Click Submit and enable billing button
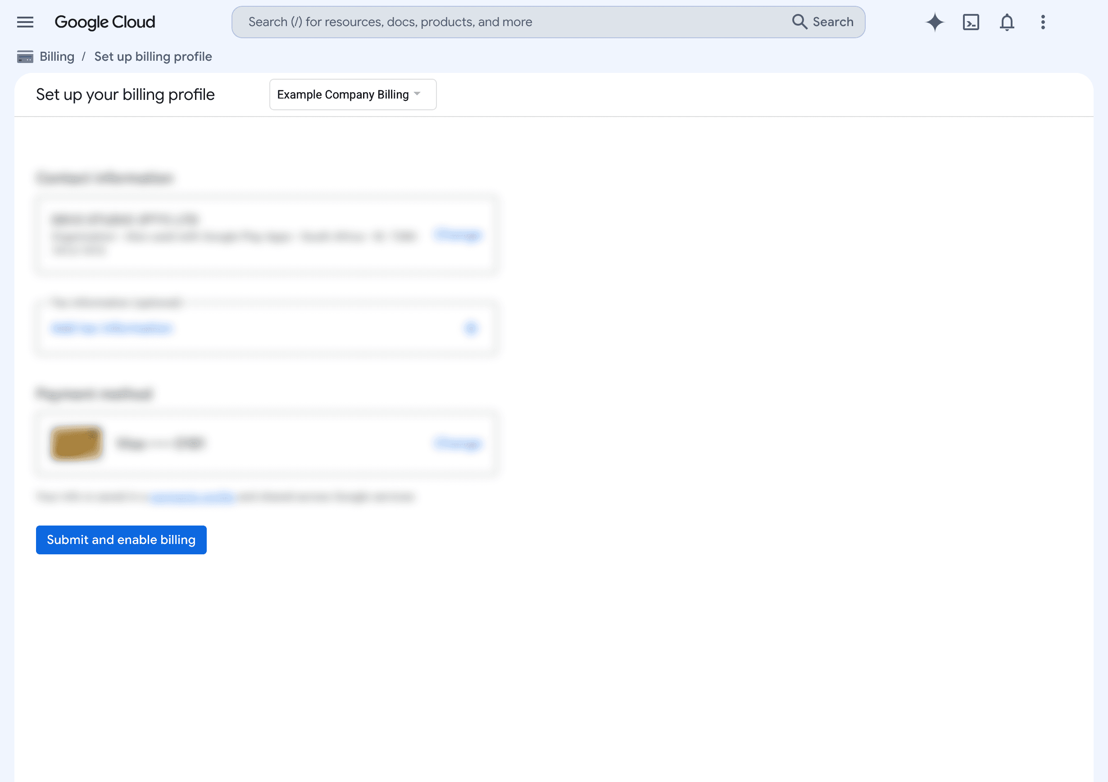 point(121,540)
